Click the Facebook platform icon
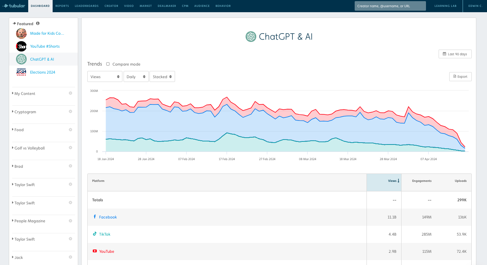This screenshot has width=487, height=265. [x=95, y=217]
